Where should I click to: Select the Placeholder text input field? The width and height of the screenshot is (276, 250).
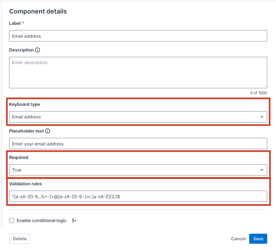coord(138,144)
